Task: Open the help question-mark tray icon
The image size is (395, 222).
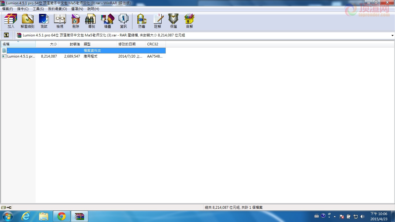Action: click(323, 216)
